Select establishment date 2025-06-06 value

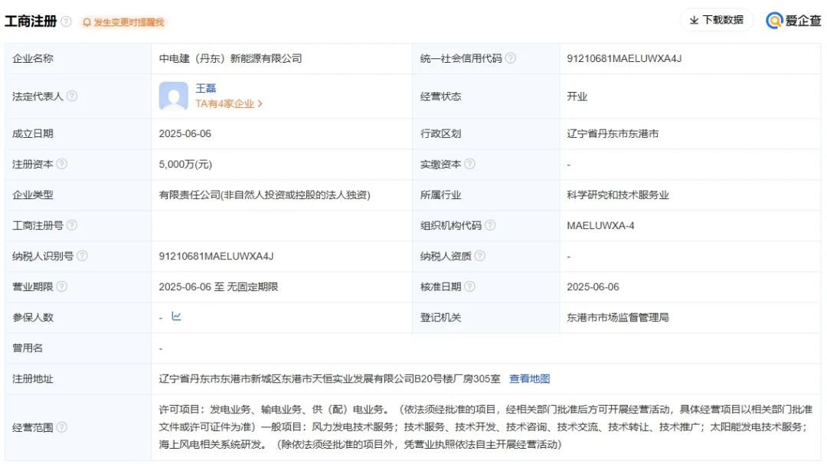coord(185,134)
